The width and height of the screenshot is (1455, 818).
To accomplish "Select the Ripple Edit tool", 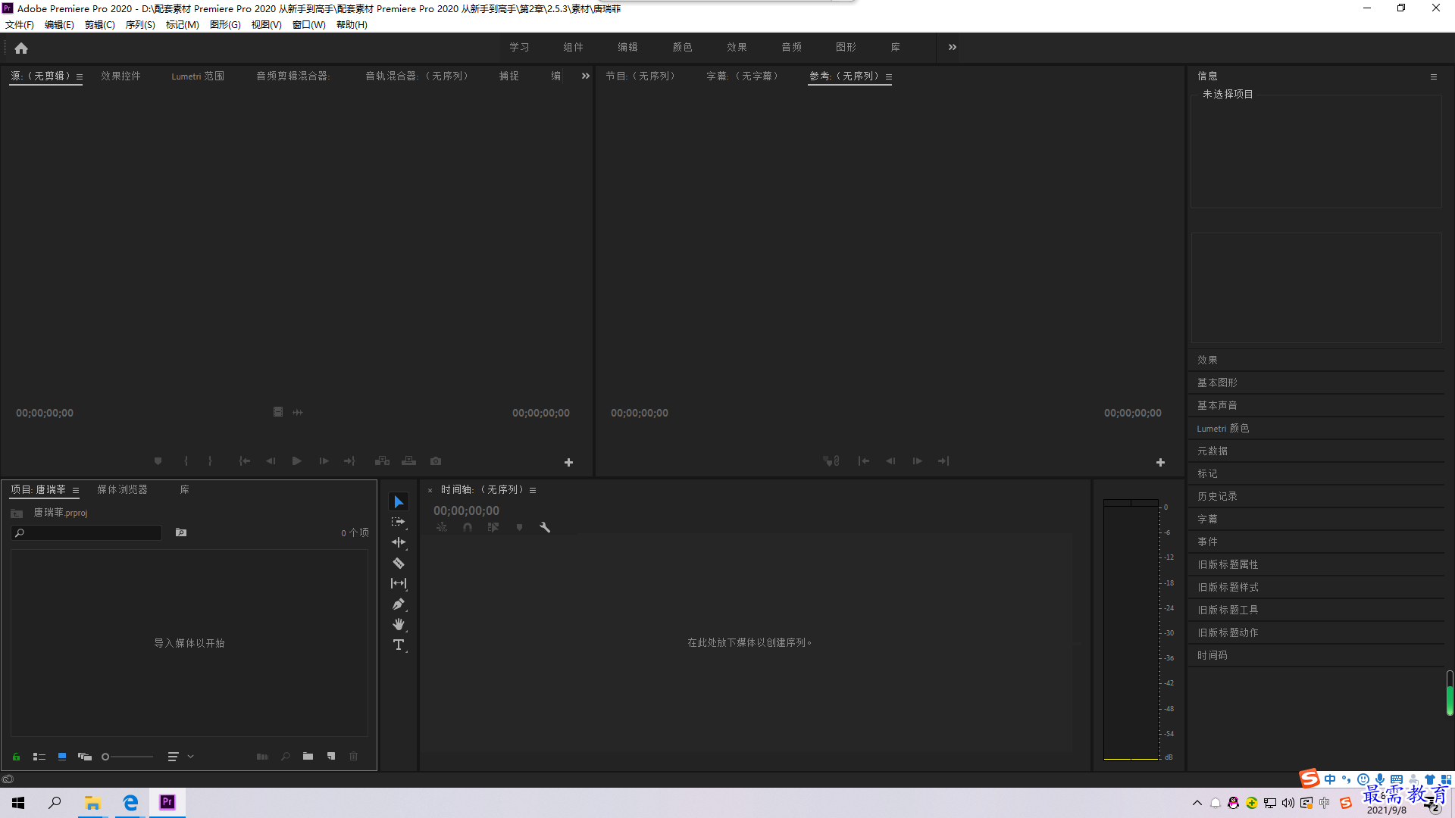I will (399, 542).
